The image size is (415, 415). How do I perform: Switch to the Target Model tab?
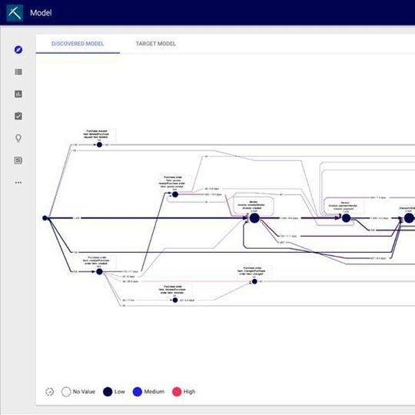point(155,44)
